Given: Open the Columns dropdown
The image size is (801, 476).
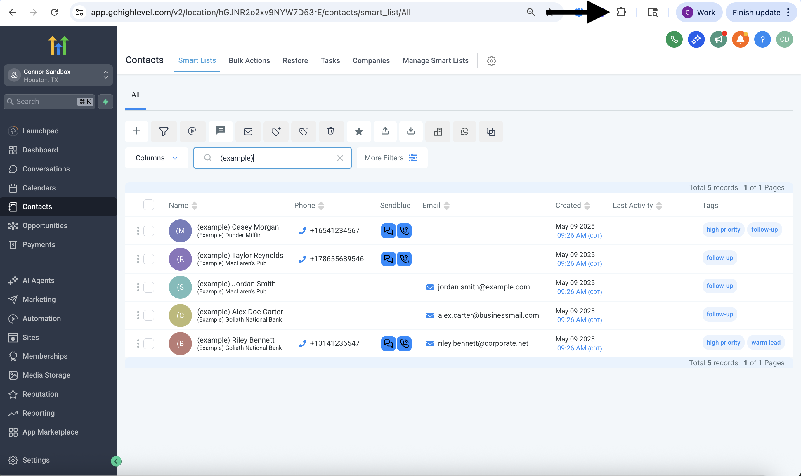Looking at the screenshot, I should [157, 158].
